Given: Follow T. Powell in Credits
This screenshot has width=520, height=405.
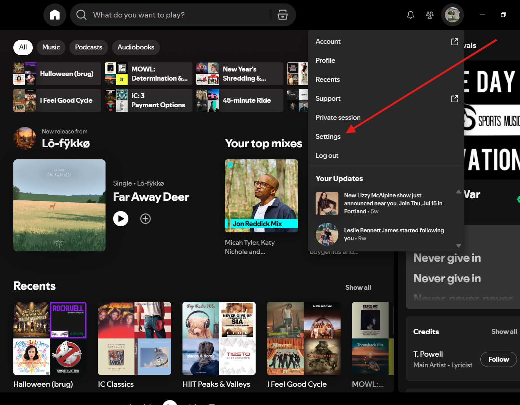Looking at the screenshot, I should pyautogui.click(x=499, y=359).
